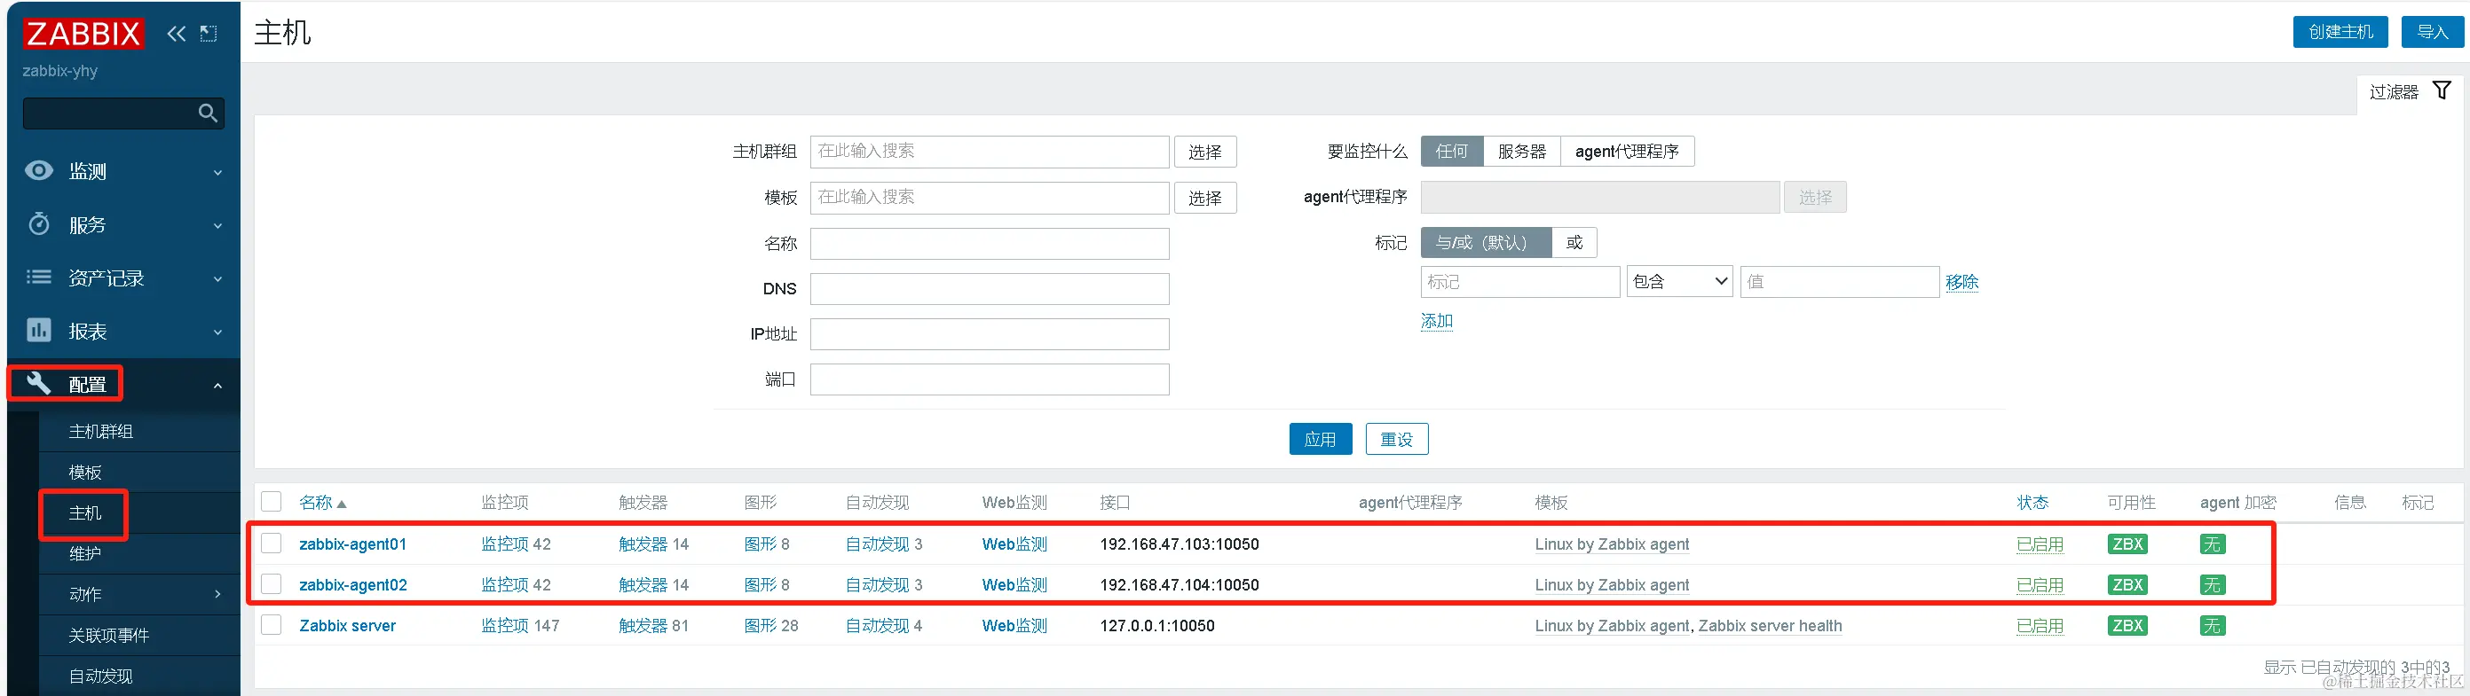
Task: Toggle the select-all hosts checkbox
Action: coord(272,502)
